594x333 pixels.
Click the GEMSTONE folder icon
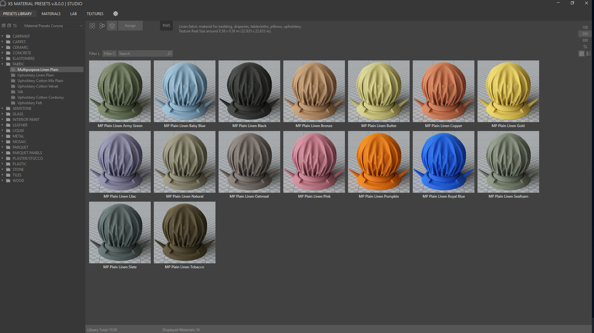coord(8,108)
